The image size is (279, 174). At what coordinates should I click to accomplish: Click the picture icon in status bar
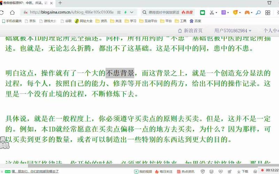211,171
